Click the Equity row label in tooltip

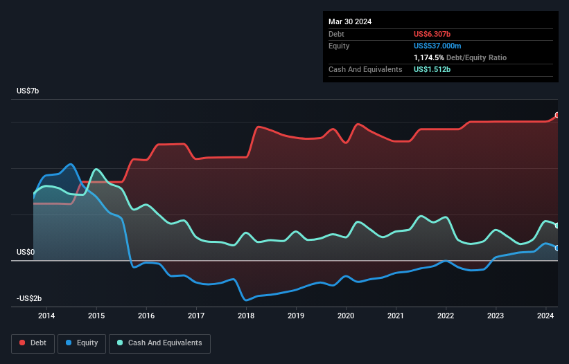tap(339, 46)
